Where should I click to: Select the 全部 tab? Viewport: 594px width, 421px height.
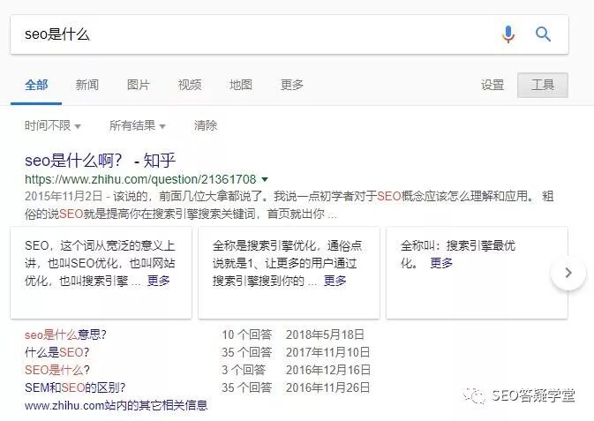[36, 85]
